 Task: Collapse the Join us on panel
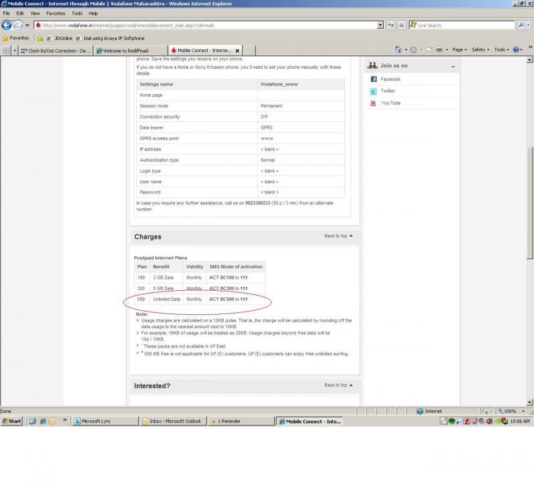pyautogui.click(x=453, y=67)
